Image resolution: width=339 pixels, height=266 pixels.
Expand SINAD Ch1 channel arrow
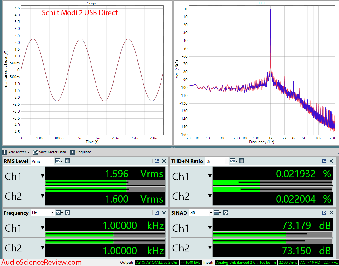(210, 228)
